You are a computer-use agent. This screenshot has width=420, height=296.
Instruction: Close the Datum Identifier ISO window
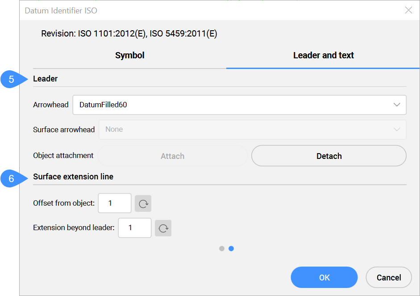[408, 10]
